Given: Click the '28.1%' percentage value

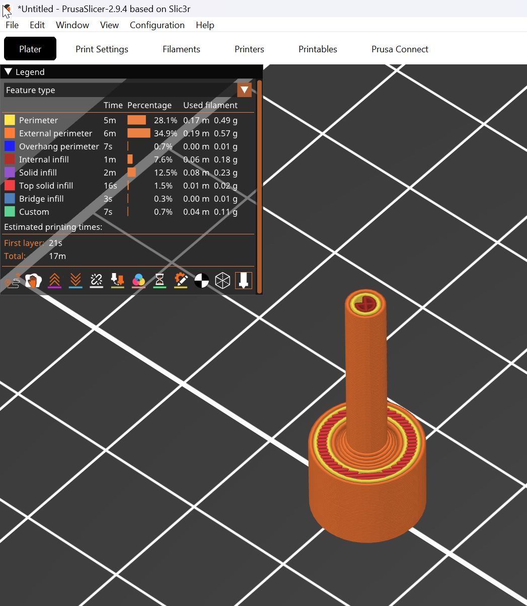Looking at the screenshot, I should coord(166,120).
